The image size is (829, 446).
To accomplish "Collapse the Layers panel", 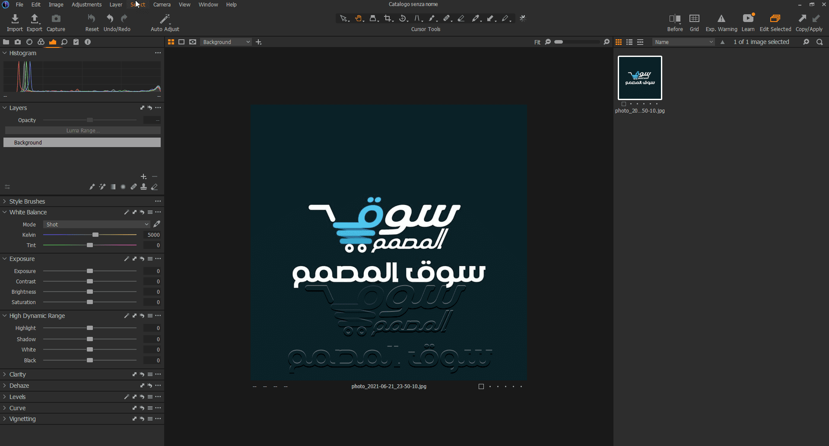I will pyautogui.click(x=5, y=108).
